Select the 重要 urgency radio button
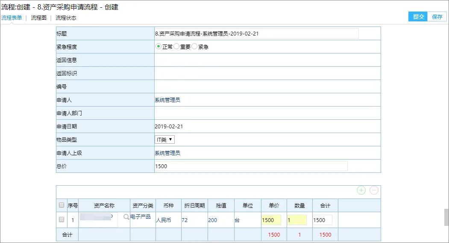The width and height of the screenshot is (449, 243). pyautogui.click(x=176, y=46)
